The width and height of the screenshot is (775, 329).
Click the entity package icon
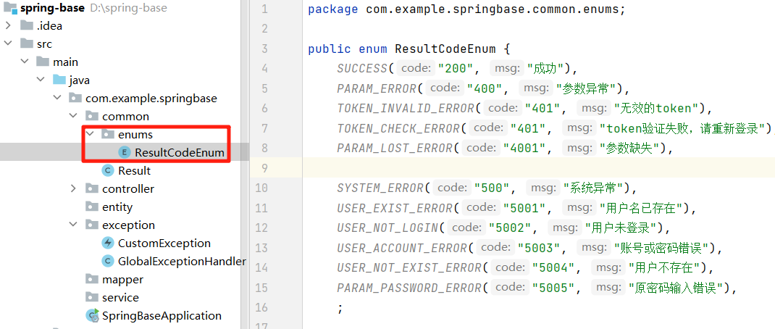[92, 207]
